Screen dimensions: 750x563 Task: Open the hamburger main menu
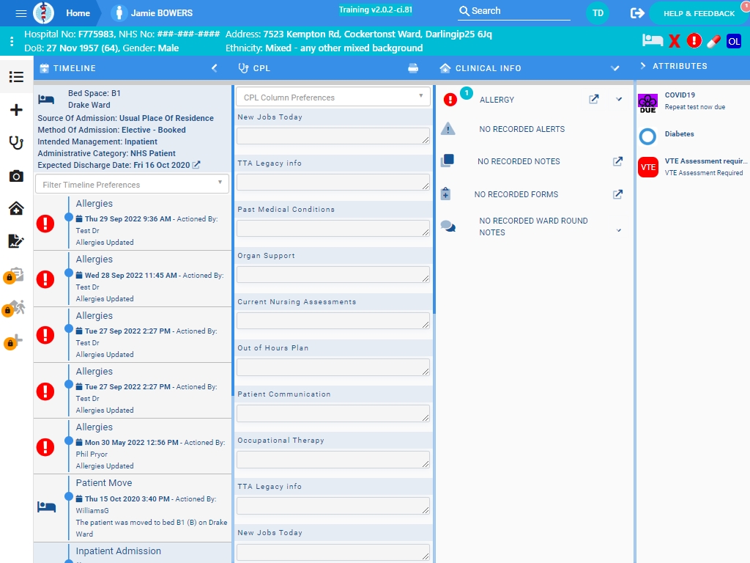click(x=21, y=13)
